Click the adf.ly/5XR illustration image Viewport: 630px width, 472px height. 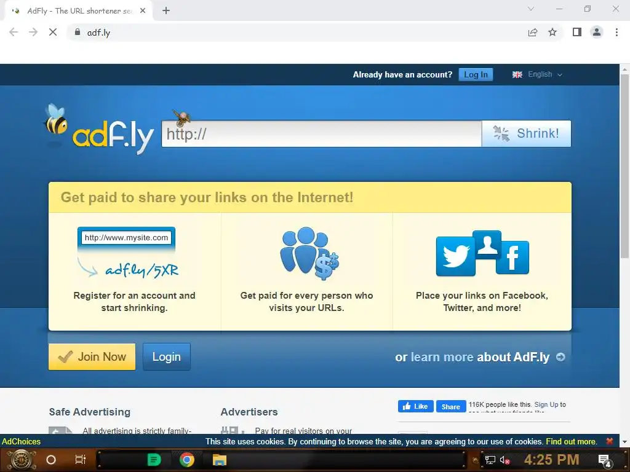pyautogui.click(x=128, y=253)
